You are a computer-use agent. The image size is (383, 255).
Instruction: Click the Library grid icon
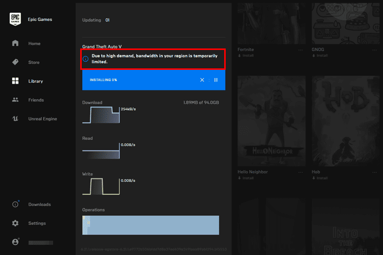pyautogui.click(x=15, y=81)
